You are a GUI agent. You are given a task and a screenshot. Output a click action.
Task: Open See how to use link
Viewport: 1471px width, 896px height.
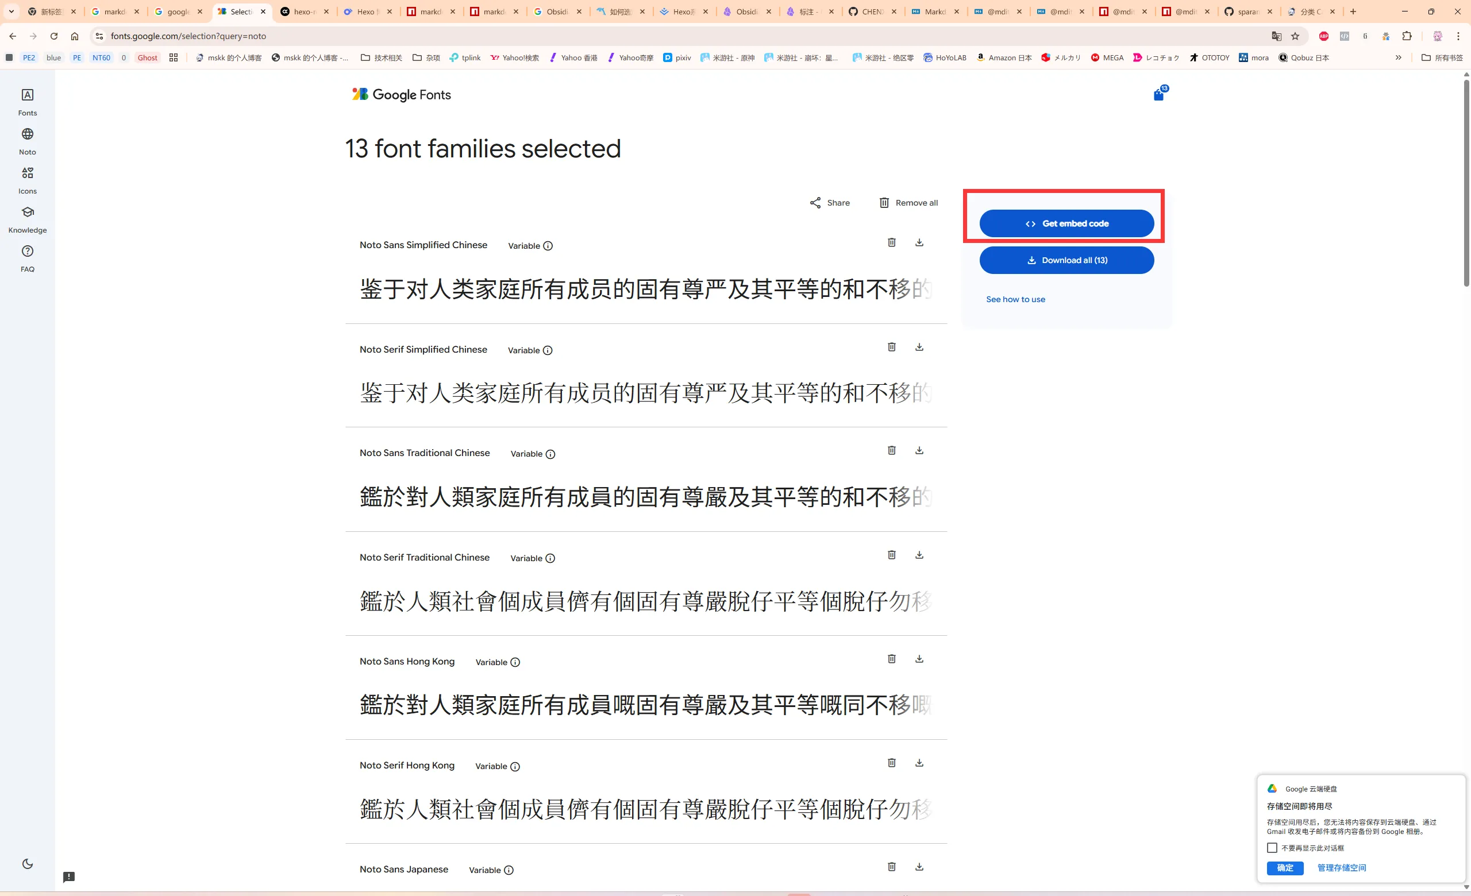coord(1015,299)
